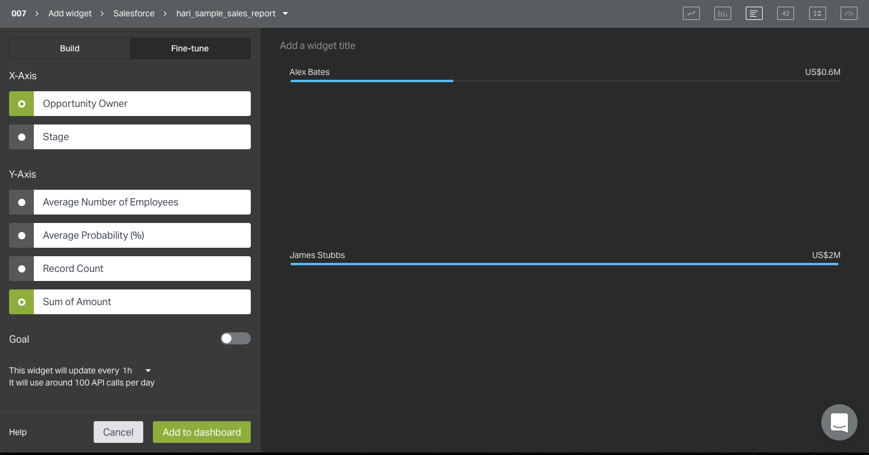Select Average Number of Employees metric
Viewport: 869px width, 455px height.
[130, 202]
